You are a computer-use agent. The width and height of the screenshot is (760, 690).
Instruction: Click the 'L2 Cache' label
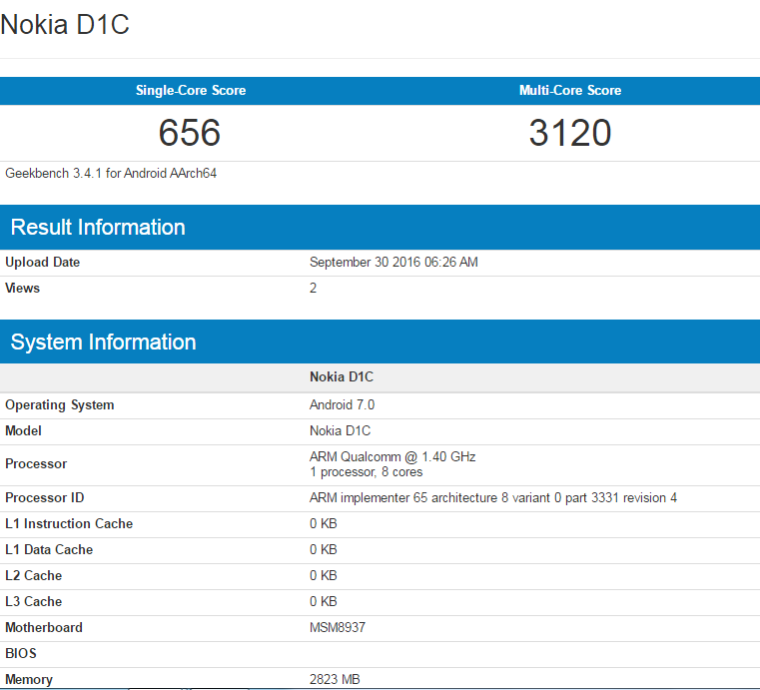(33, 575)
